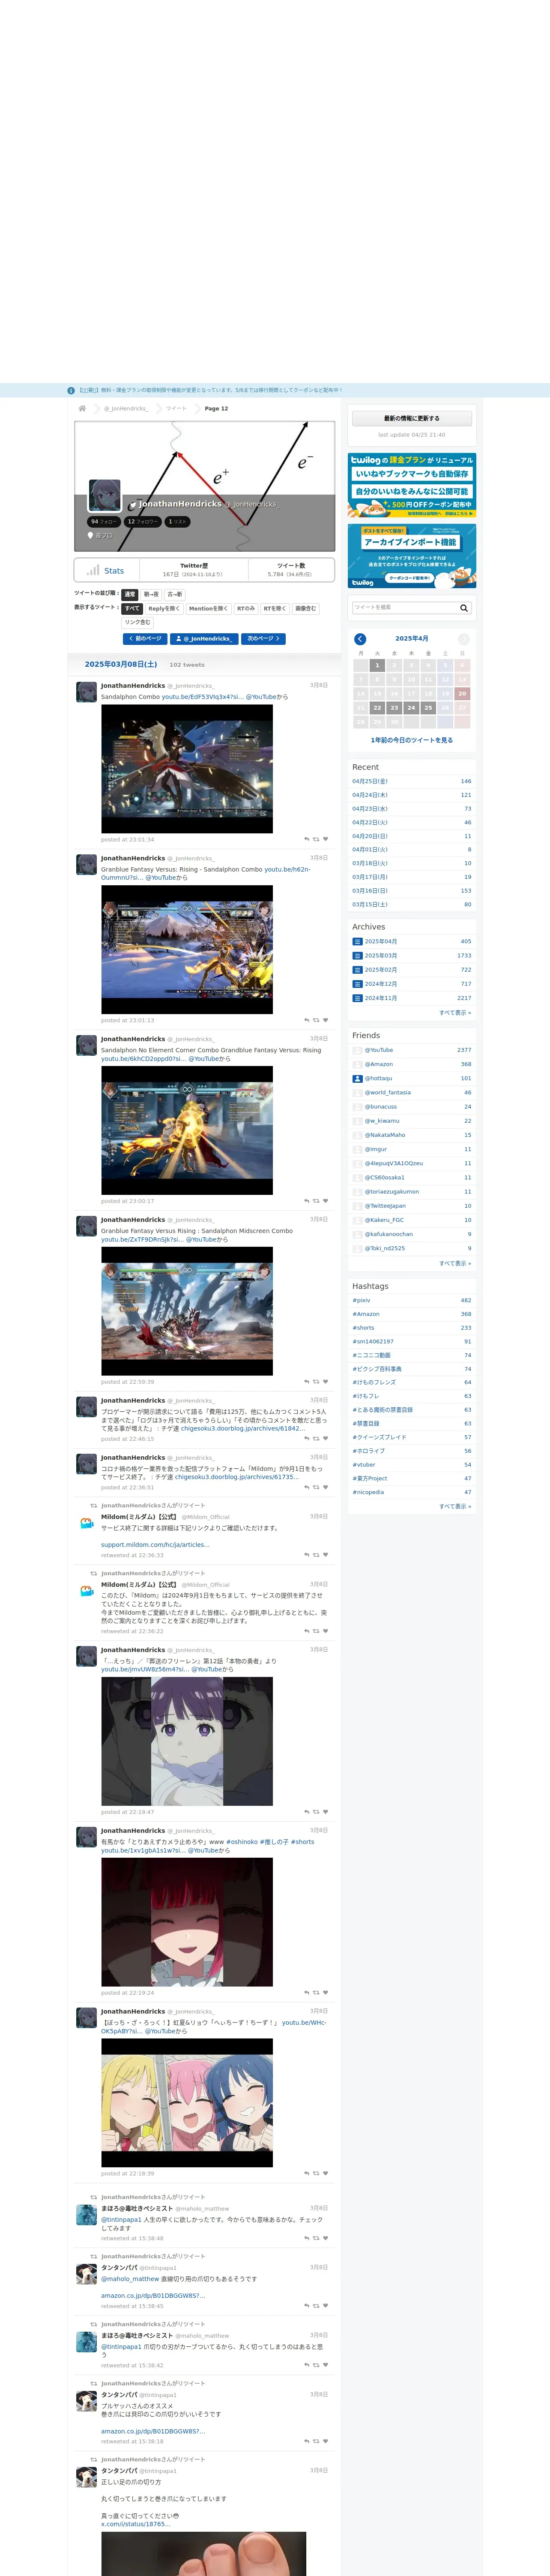Select April 22 in the calendar
This screenshot has height=2576, width=550.
coord(377,707)
